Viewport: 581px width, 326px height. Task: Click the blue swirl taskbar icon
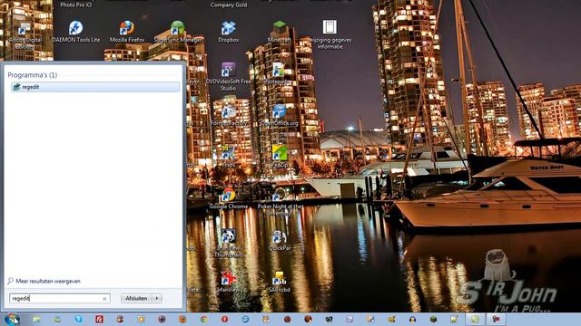[x=245, y=320]
